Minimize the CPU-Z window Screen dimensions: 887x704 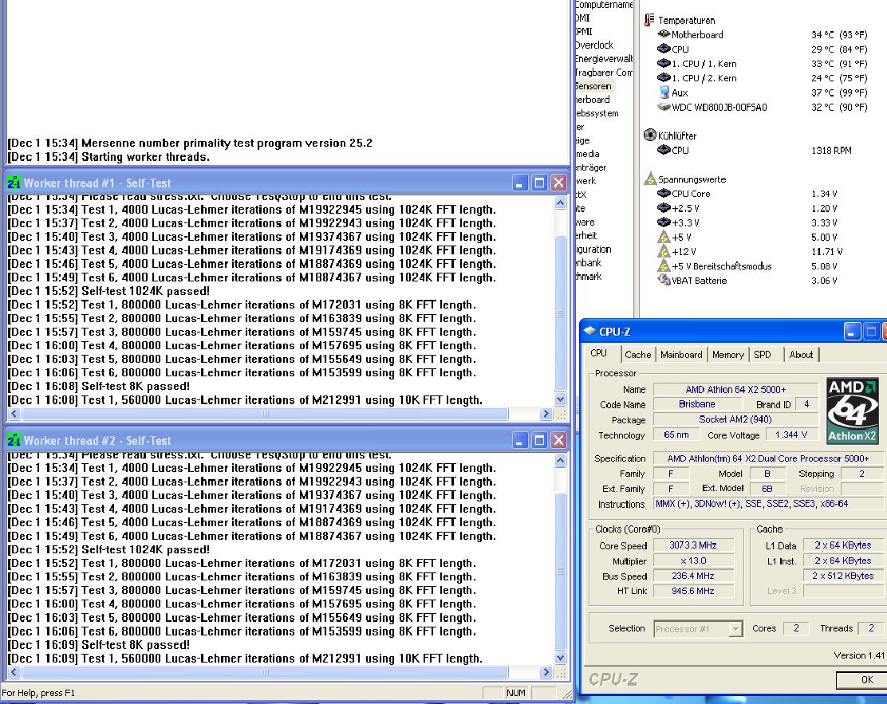click(x=853, y=332)
